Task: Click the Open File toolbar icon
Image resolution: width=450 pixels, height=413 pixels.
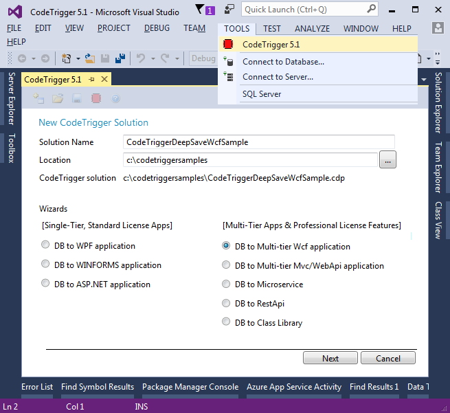Action: [91, 59]
